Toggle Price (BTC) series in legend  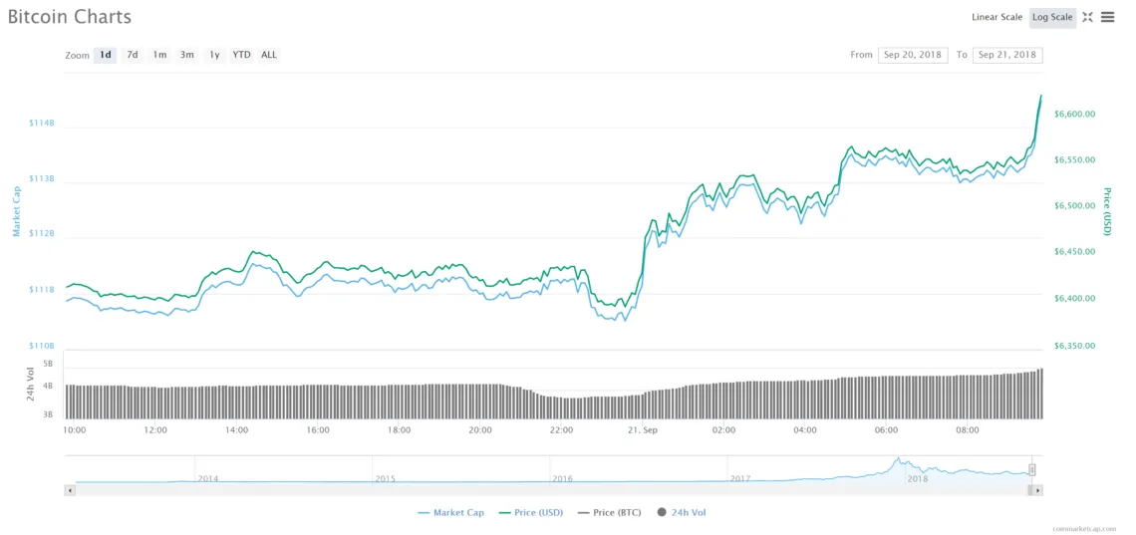(x=610, y=512)
